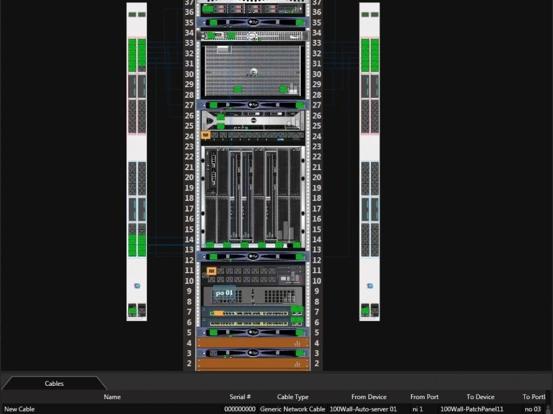This screenshot has height=414, width=553.
Task: Switch to the Cables tab
Action: (54, 383)
